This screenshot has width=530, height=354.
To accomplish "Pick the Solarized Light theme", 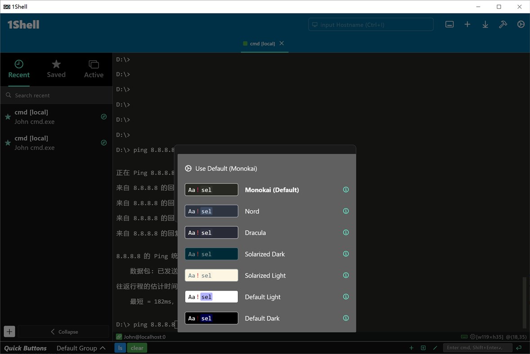I will click(x=267, y=275).
